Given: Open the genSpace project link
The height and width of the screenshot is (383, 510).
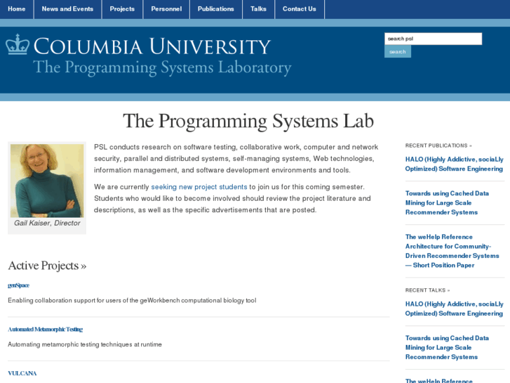Looking at the screenshot, I should point(18,285).
